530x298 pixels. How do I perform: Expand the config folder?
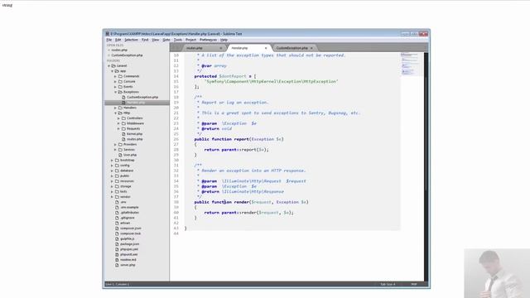[x=113, y=166]
